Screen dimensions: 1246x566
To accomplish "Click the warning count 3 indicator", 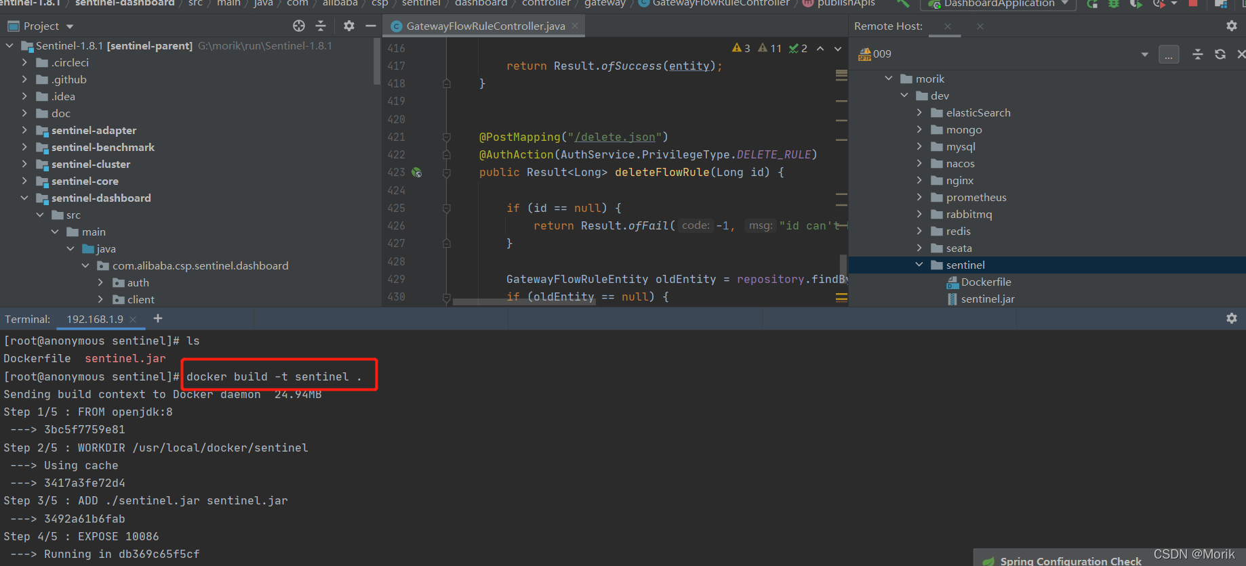I will [x=741, y=48].
